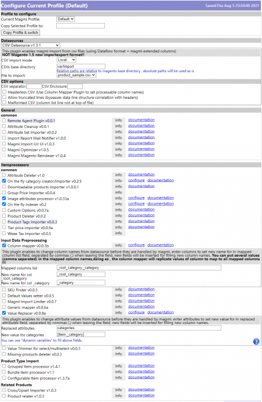
Task: Open configure link for Image attributes processor
Action: (136, 198)
